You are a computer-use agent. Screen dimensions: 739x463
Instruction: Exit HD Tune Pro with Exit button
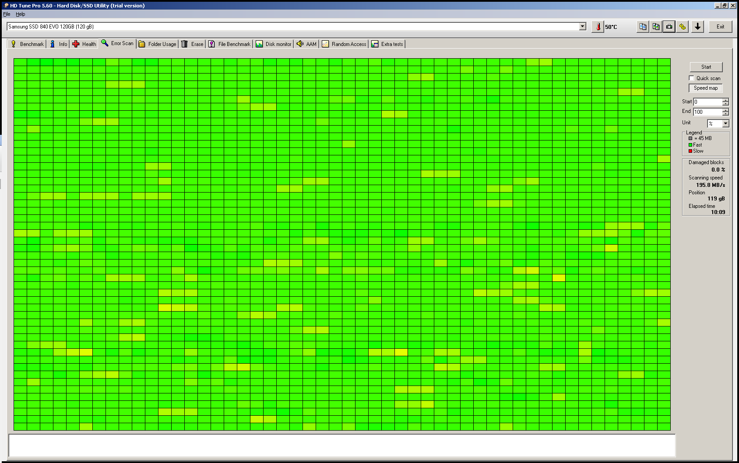click(720, 27)
